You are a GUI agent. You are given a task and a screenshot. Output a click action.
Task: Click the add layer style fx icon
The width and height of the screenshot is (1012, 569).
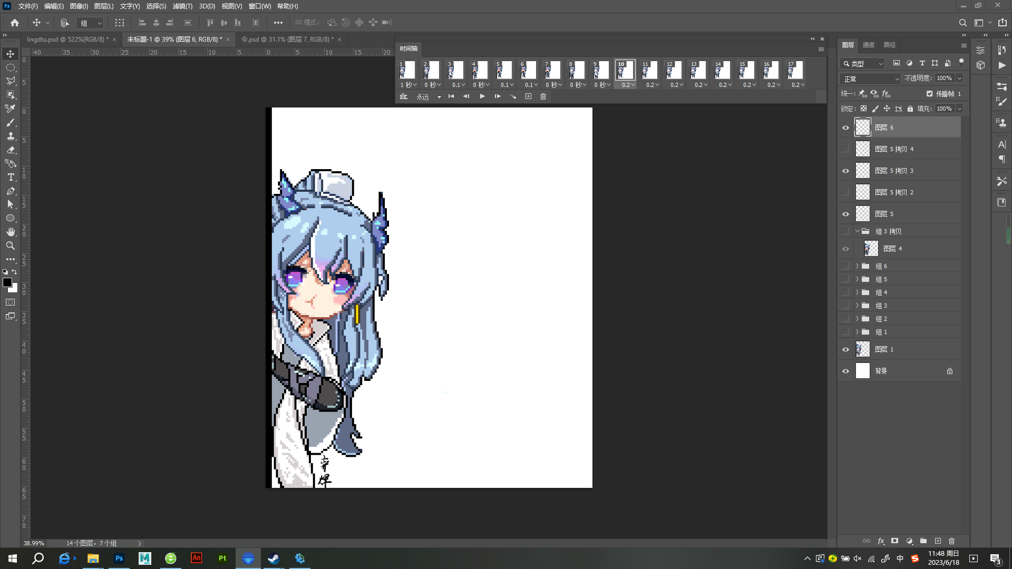(881, 541)
